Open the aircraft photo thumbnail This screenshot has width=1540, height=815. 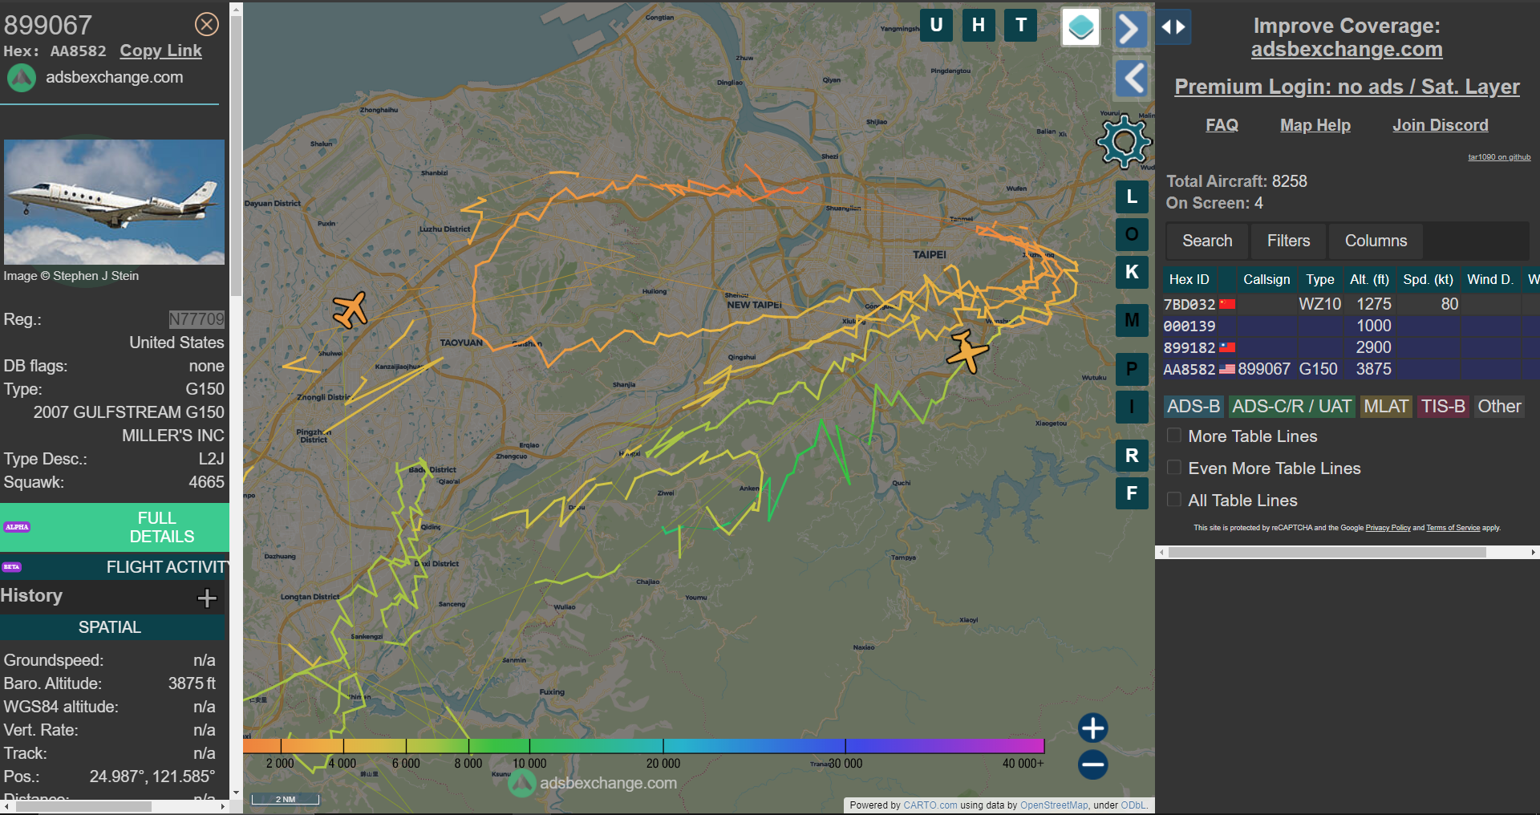pos(114,202)
